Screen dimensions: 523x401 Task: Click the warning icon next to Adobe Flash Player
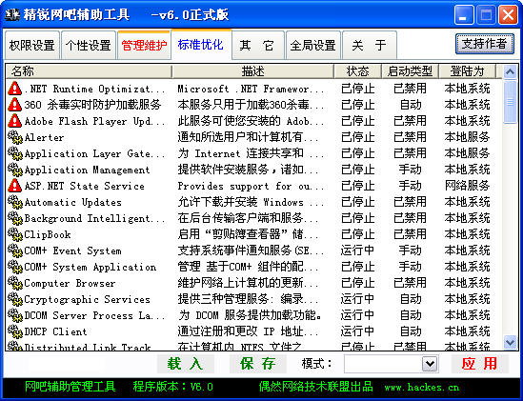pos(14,121)
